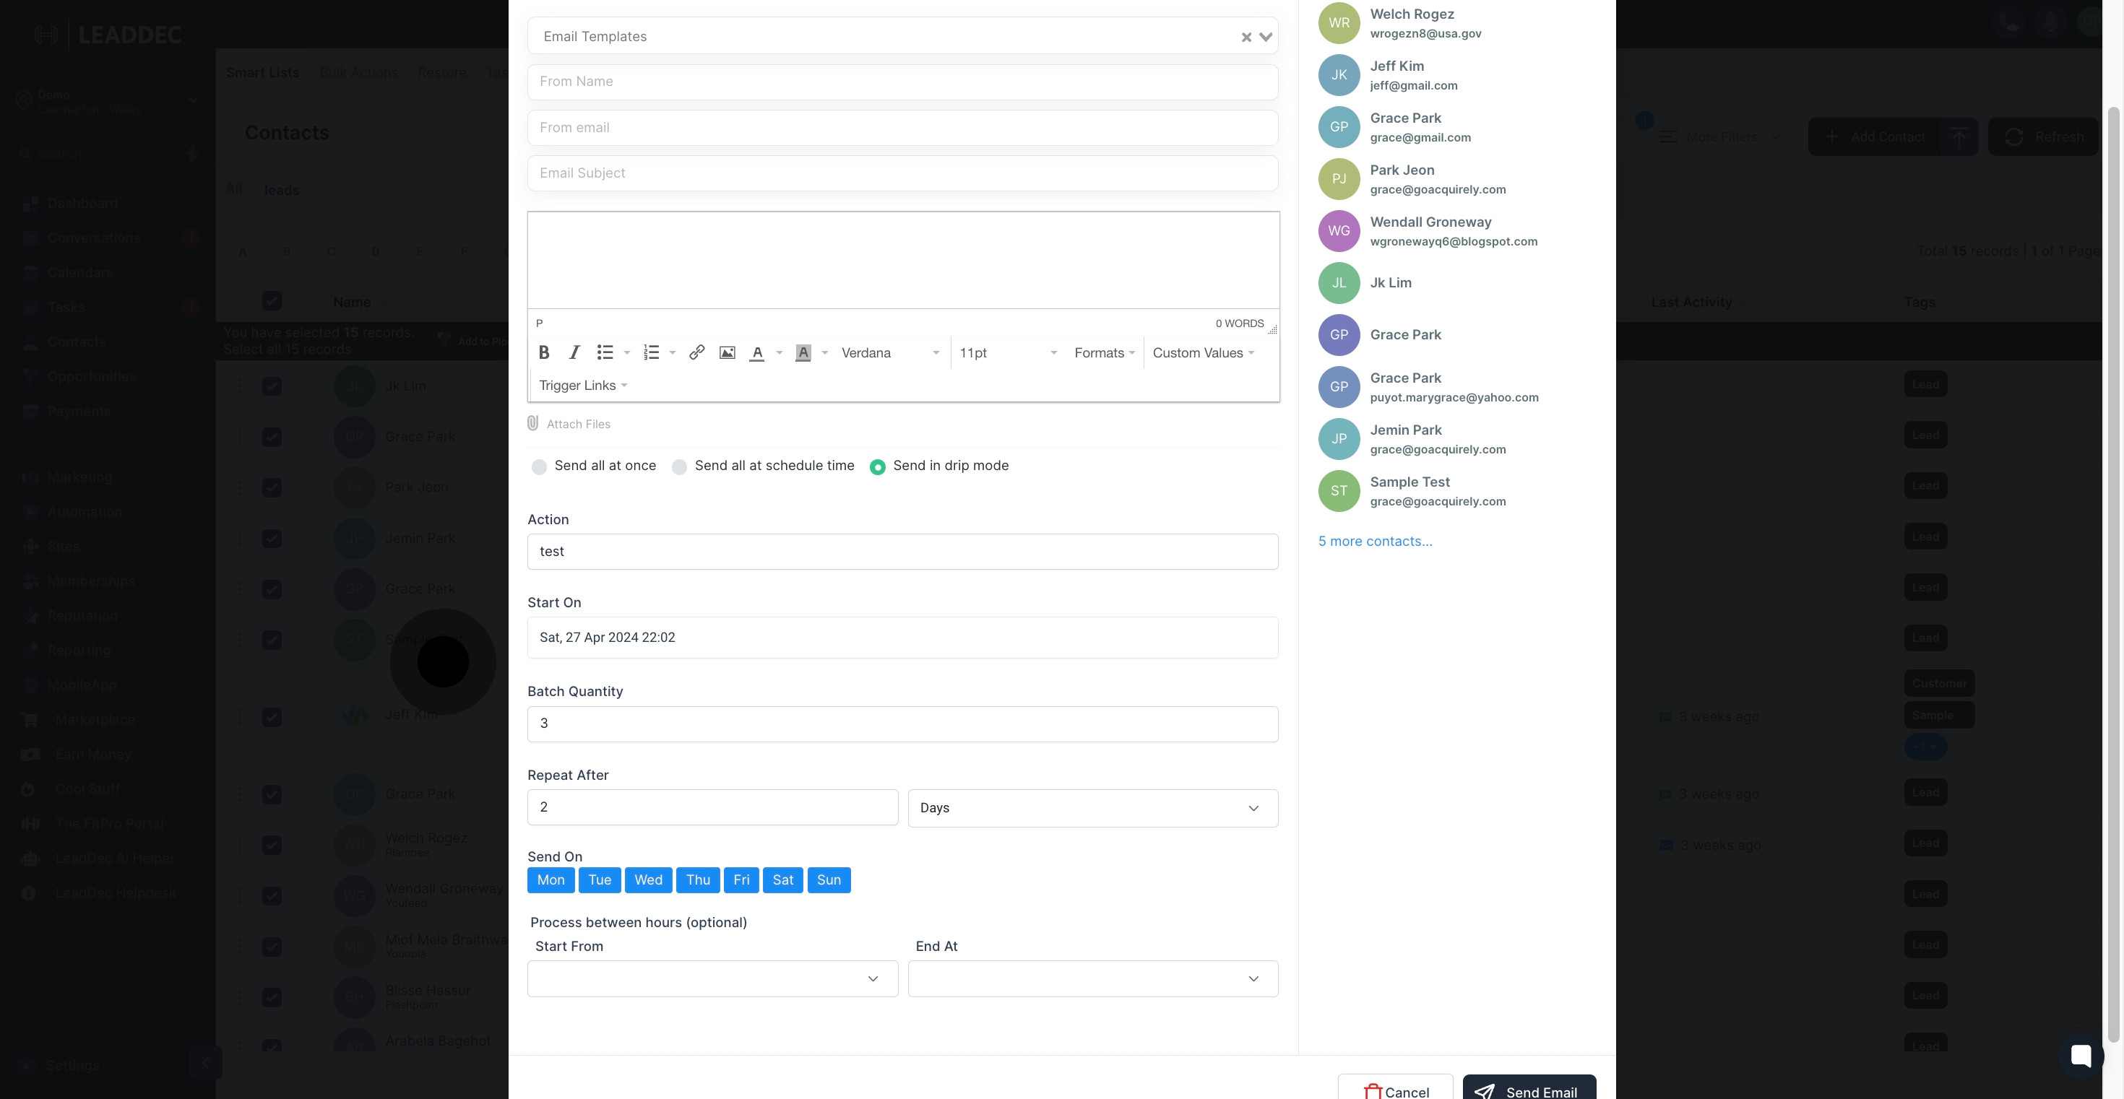Click the Attach Files paperclip icon

(x=533, y=423)
